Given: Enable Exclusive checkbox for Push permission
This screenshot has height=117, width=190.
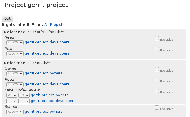Looking at the screenshot, I should (x=157, y=49).
